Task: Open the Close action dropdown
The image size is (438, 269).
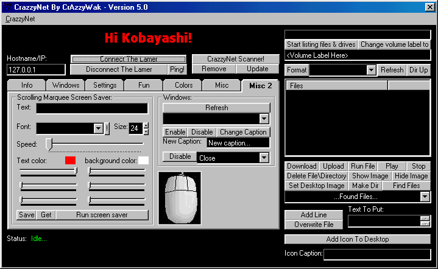Action: (264, 158)
